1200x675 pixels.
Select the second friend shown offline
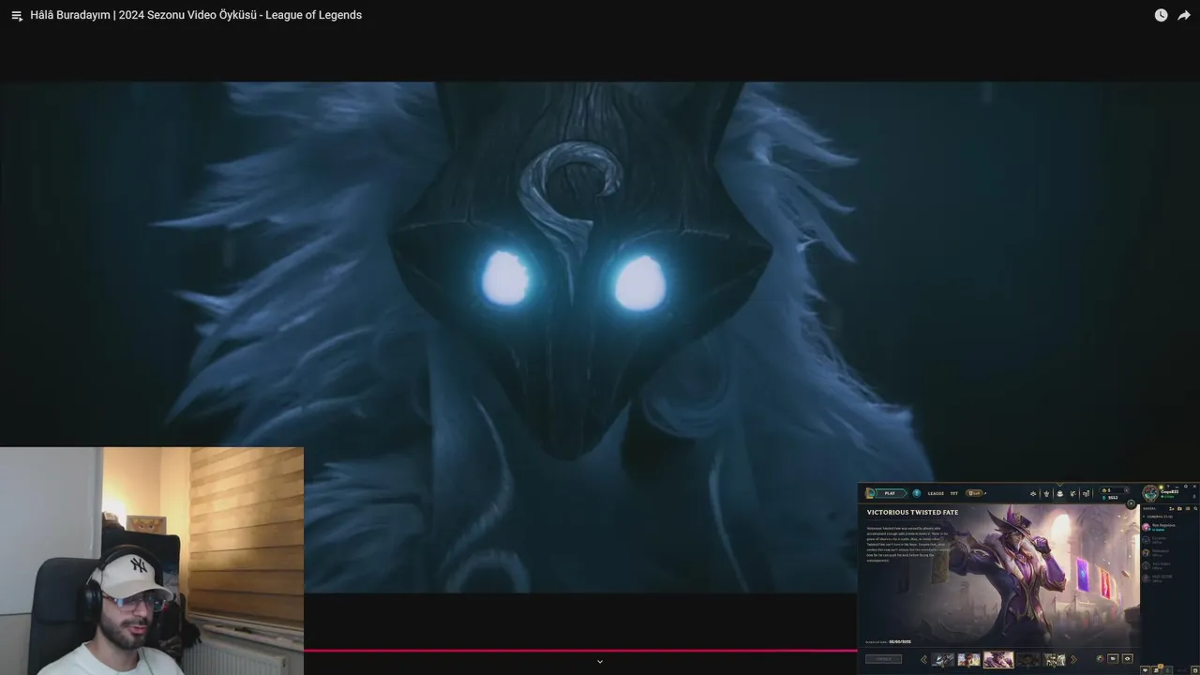(1169, 540)
